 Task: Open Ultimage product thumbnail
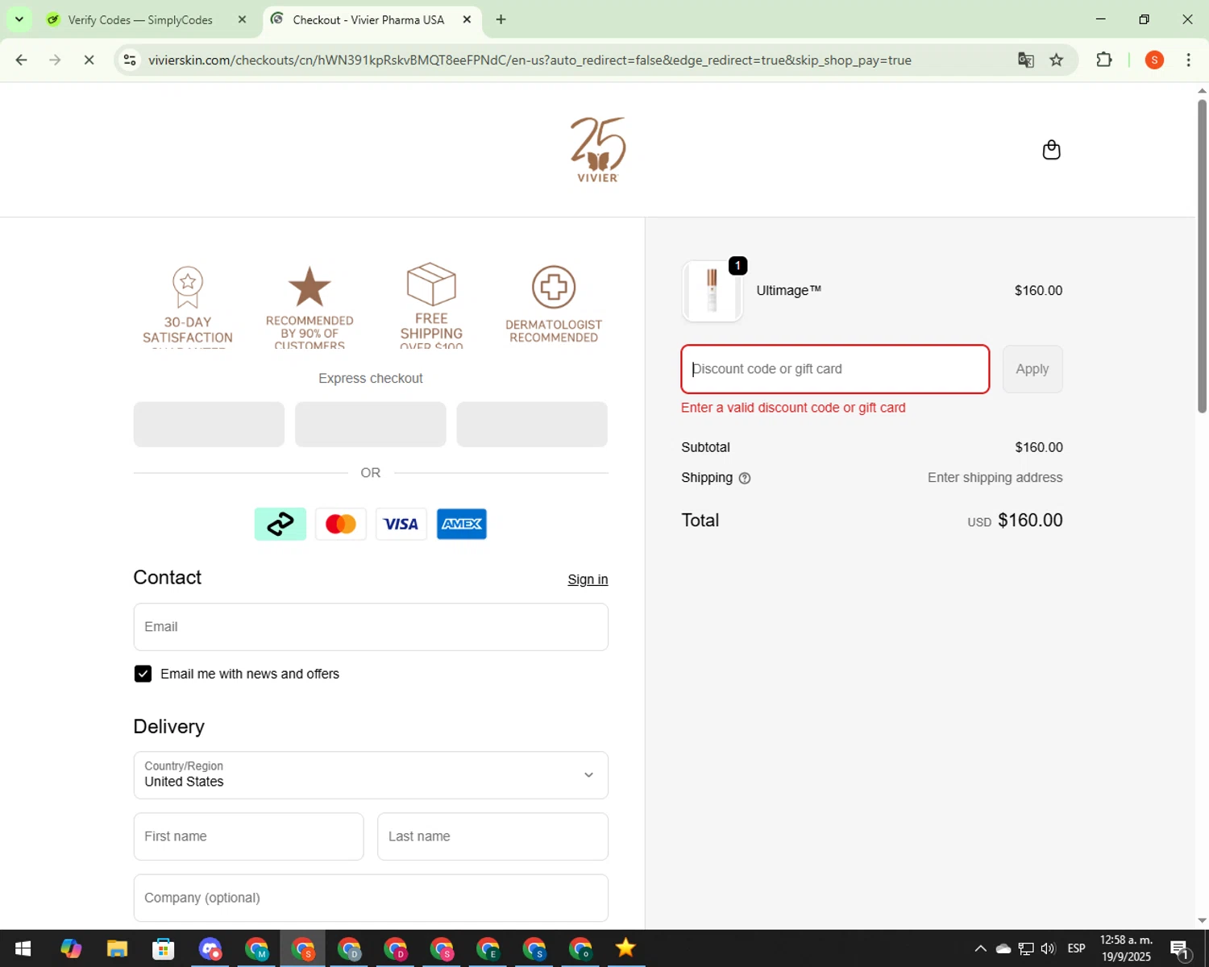coord(712,291)
